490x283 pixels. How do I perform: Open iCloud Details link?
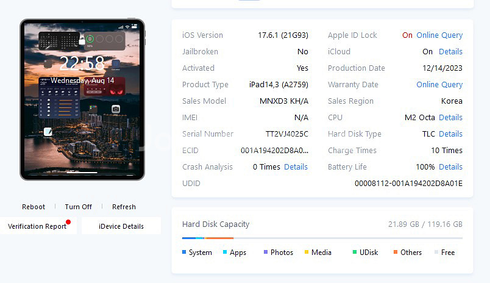[x=450, y=52]
